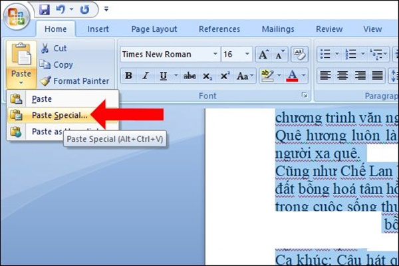
Task: Apply text highlight color
Action: coord(267,76)
